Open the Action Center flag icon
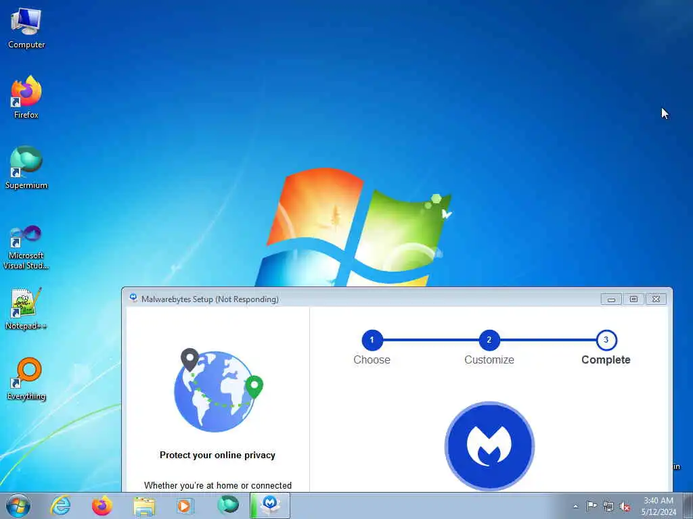 (591, 506)
